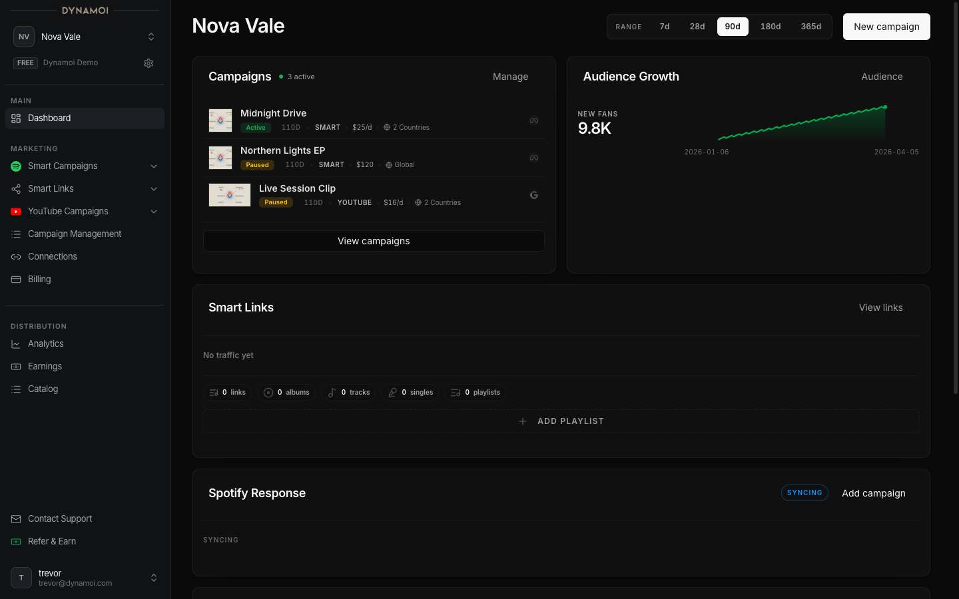Click the links count chip
The image size is (959, 599).
pyautogui.click(x=228, y=393)
